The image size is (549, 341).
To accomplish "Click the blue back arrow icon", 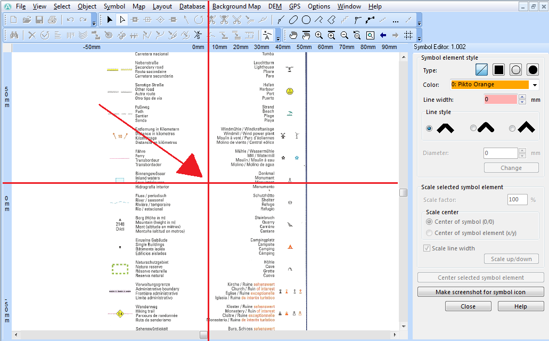I will (383, 35).
